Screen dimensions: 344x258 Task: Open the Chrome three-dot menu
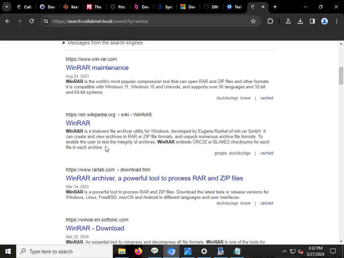(337, 21)
